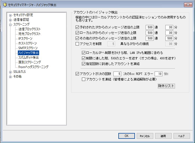
Task: Select Fromヘッダスクリーニング tree item
Action: [33, 67]
